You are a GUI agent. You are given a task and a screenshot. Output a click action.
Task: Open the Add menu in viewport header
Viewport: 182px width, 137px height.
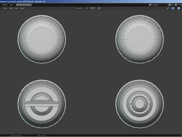17,8
